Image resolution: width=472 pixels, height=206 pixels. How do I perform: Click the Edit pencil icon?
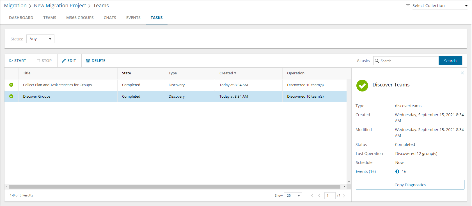tap(64, 61)
